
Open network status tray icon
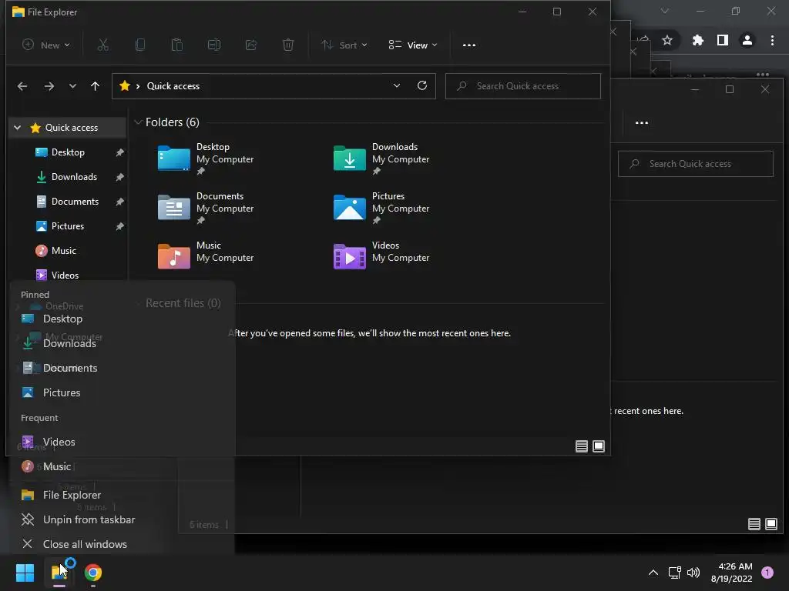point(674,573)
